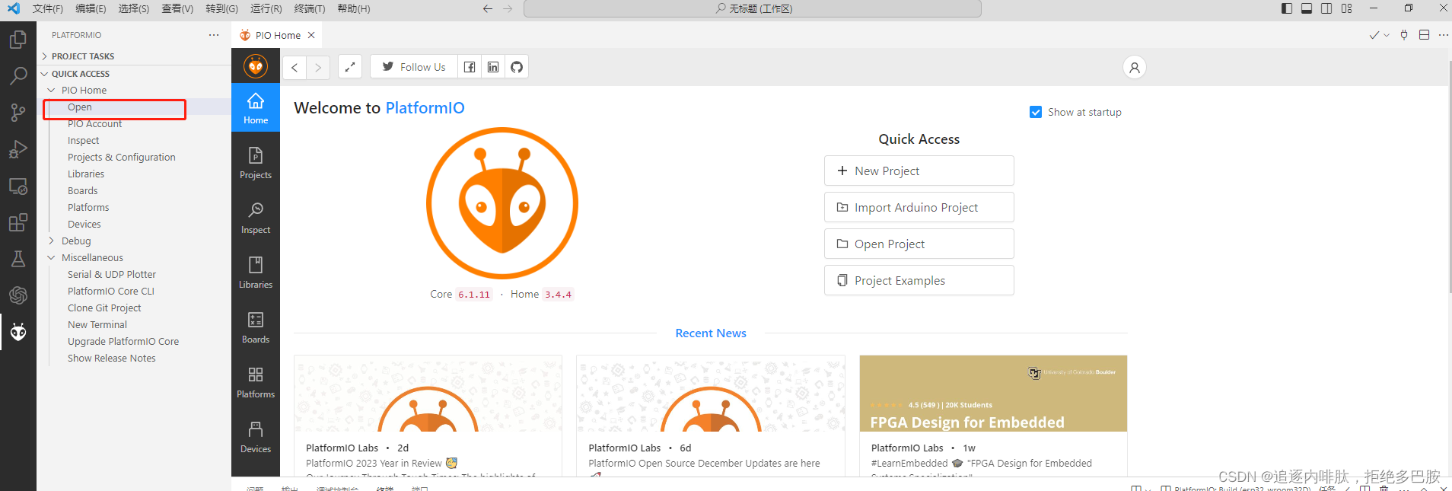The width and height of the screenshot is (1452, 491).
Task: Open PlatformIO LinkedIn page icon
Action: click(493, 67)
